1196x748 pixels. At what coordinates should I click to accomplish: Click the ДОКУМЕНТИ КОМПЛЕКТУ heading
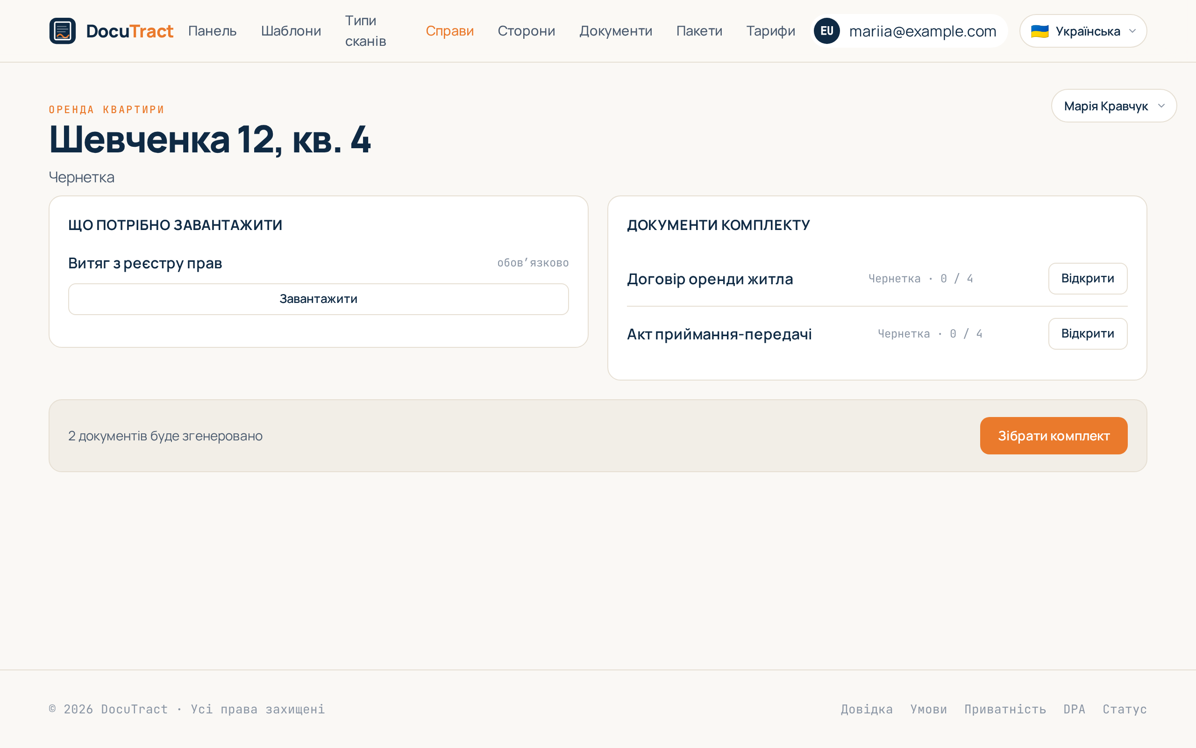[718, 225]
